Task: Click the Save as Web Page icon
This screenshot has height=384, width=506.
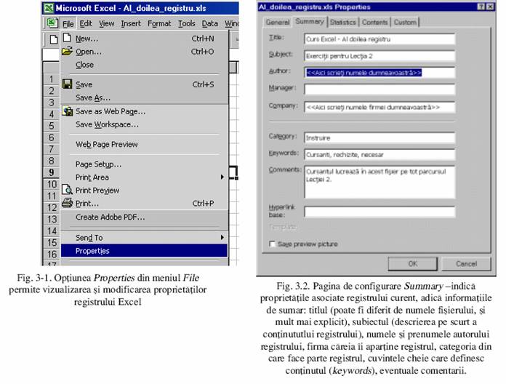Action: tap(68, 111)
